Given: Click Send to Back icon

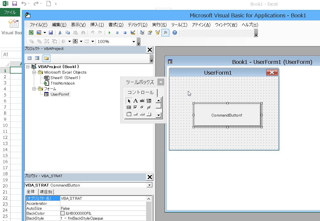Looking at the screenshot, I should coord(39,41).
